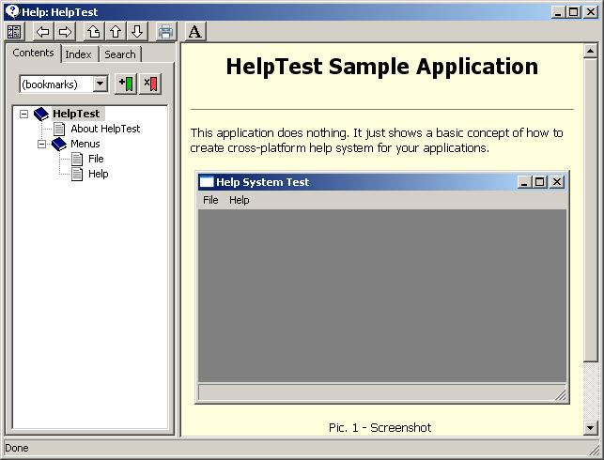Switch to the Index tab

[x=79, y=54]
